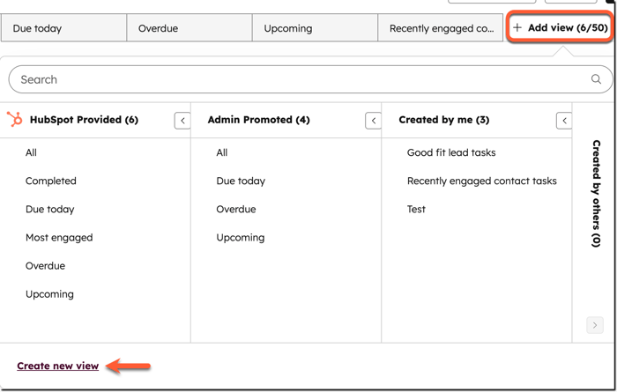617x392 pixels.
Task: Switch to the Overdue tab
Action: pos(189,28)
